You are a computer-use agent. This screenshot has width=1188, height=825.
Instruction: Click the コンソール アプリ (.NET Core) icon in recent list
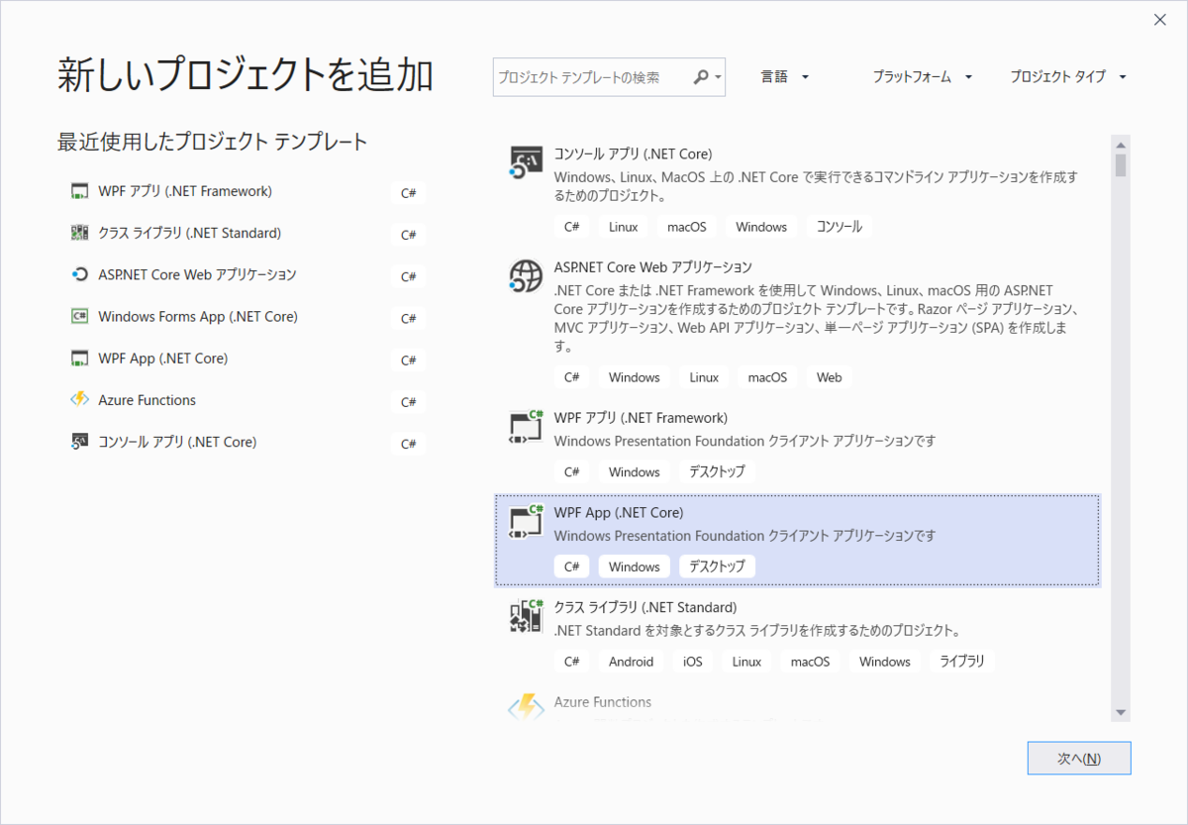[80, 442]
